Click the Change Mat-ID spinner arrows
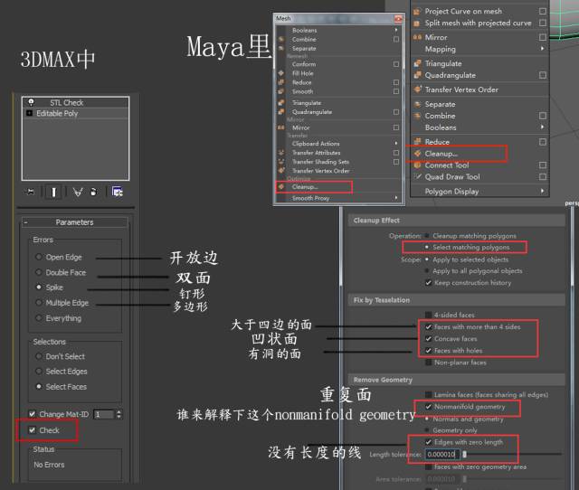This screenshot has height=490, width=579. click(x=119, y=414)
